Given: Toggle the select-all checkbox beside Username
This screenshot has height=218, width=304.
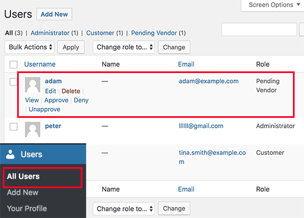Looking at the screenshot, I should click(14, 64).
